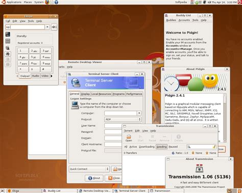Launch Firefox from the top panel
This screenshot has height=193, width=242.
pos(47,2)
